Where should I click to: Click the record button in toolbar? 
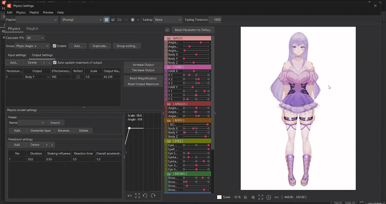[133, 20]
